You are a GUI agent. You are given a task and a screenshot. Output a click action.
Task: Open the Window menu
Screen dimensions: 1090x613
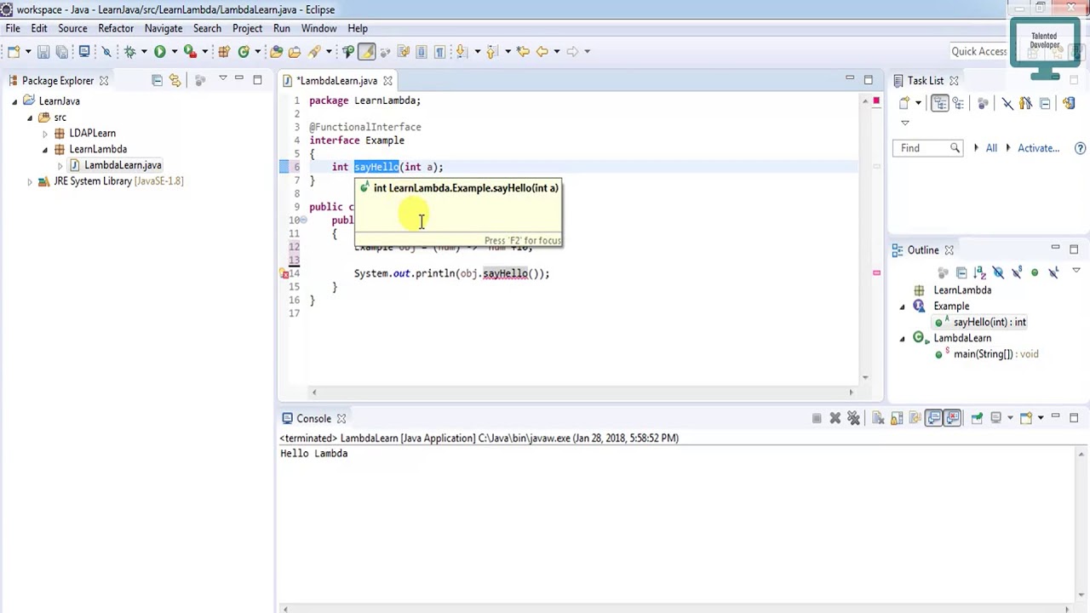click(x=318, y=28)
